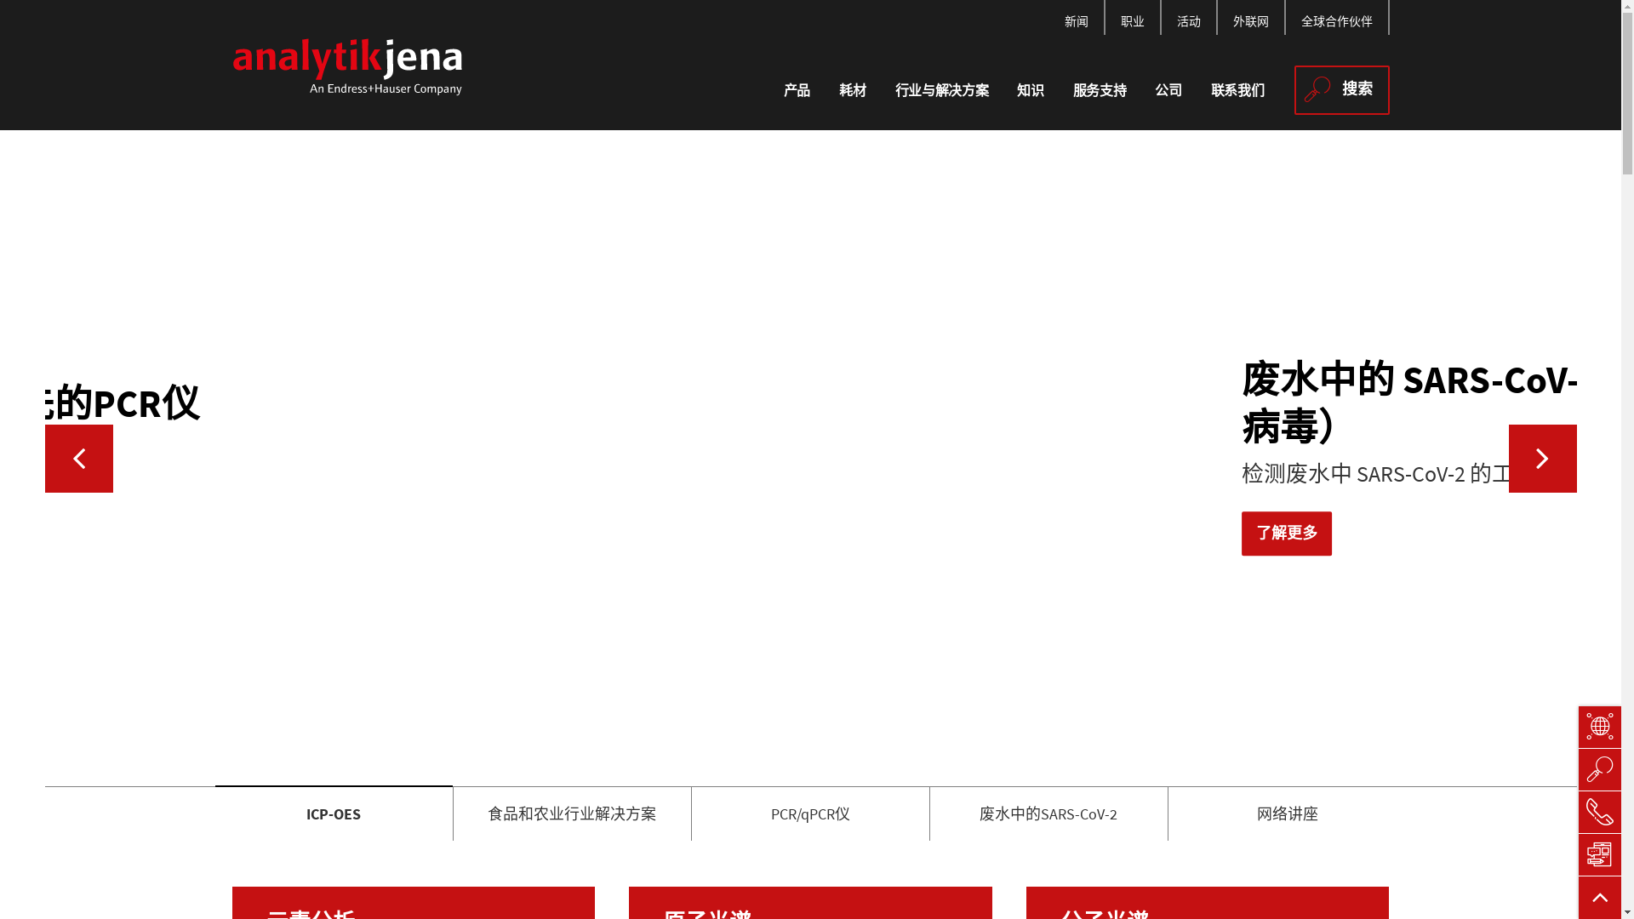
Task: Open the globe language sidebar icon
Action: [x=1599, y=727]
